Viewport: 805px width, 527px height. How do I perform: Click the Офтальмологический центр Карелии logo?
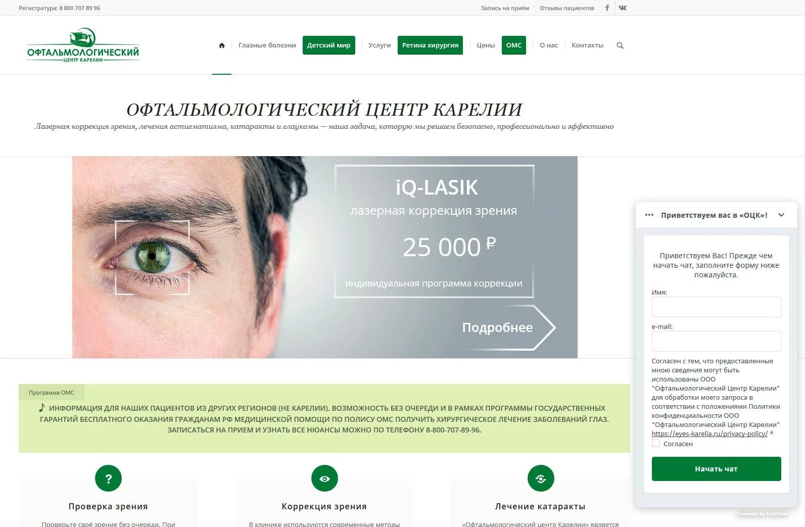83,45
